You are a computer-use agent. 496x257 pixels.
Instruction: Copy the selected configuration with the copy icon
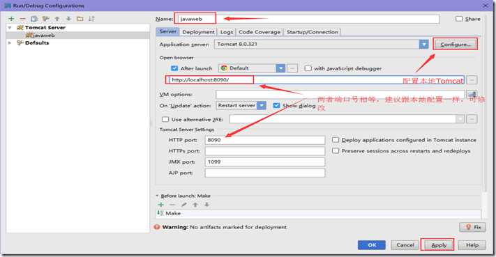(x=34, y=19)
